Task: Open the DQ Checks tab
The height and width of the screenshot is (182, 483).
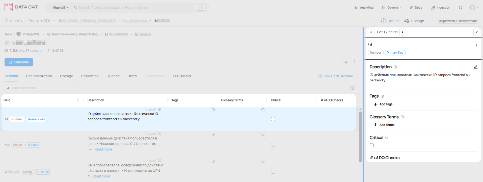Action: click(182, 76)
